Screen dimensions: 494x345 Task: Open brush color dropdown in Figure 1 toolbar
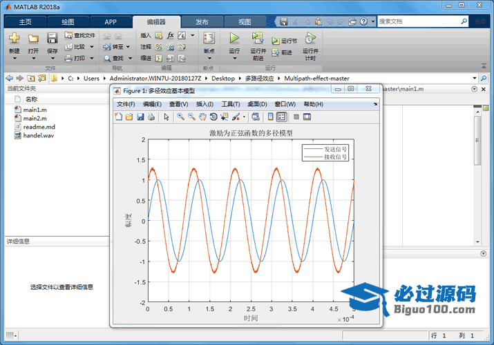click(x=244, y=117)
